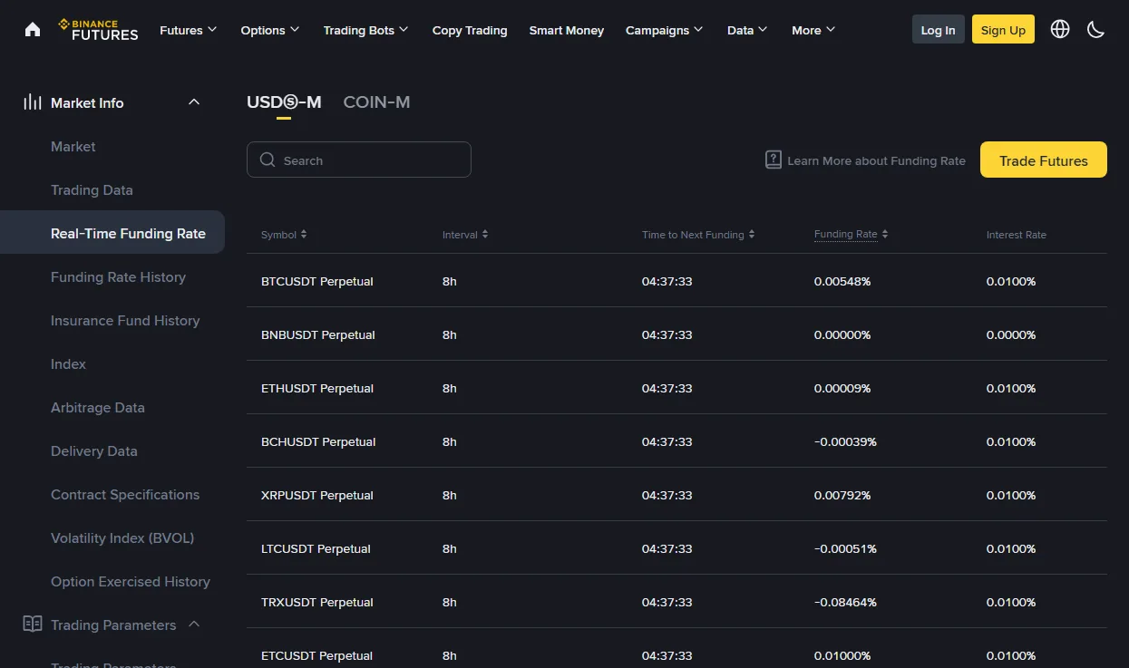Expand the Campaigns menu
Image resolution: width=1129 pixels, height=668 pixels.
pyautogui.click(x=665, y=30)
